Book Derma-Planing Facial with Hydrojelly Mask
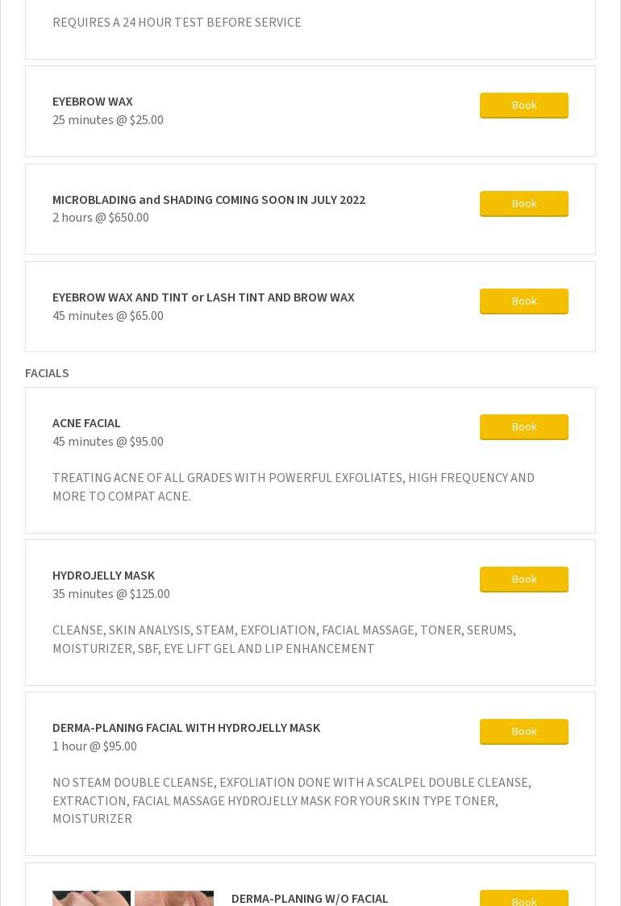 point(523,731)
